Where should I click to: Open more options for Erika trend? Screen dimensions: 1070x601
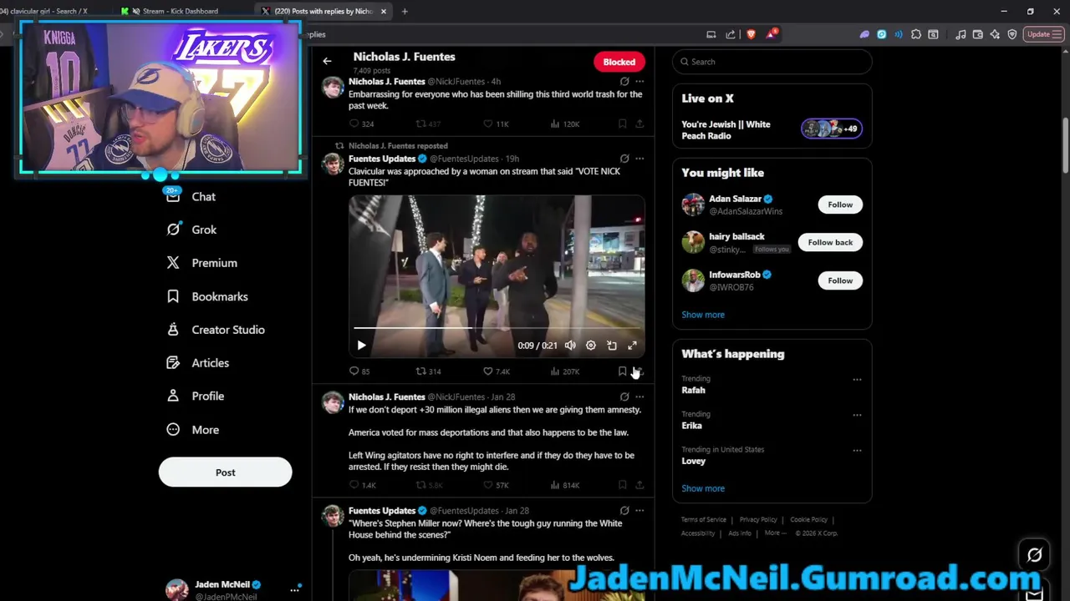857,415
